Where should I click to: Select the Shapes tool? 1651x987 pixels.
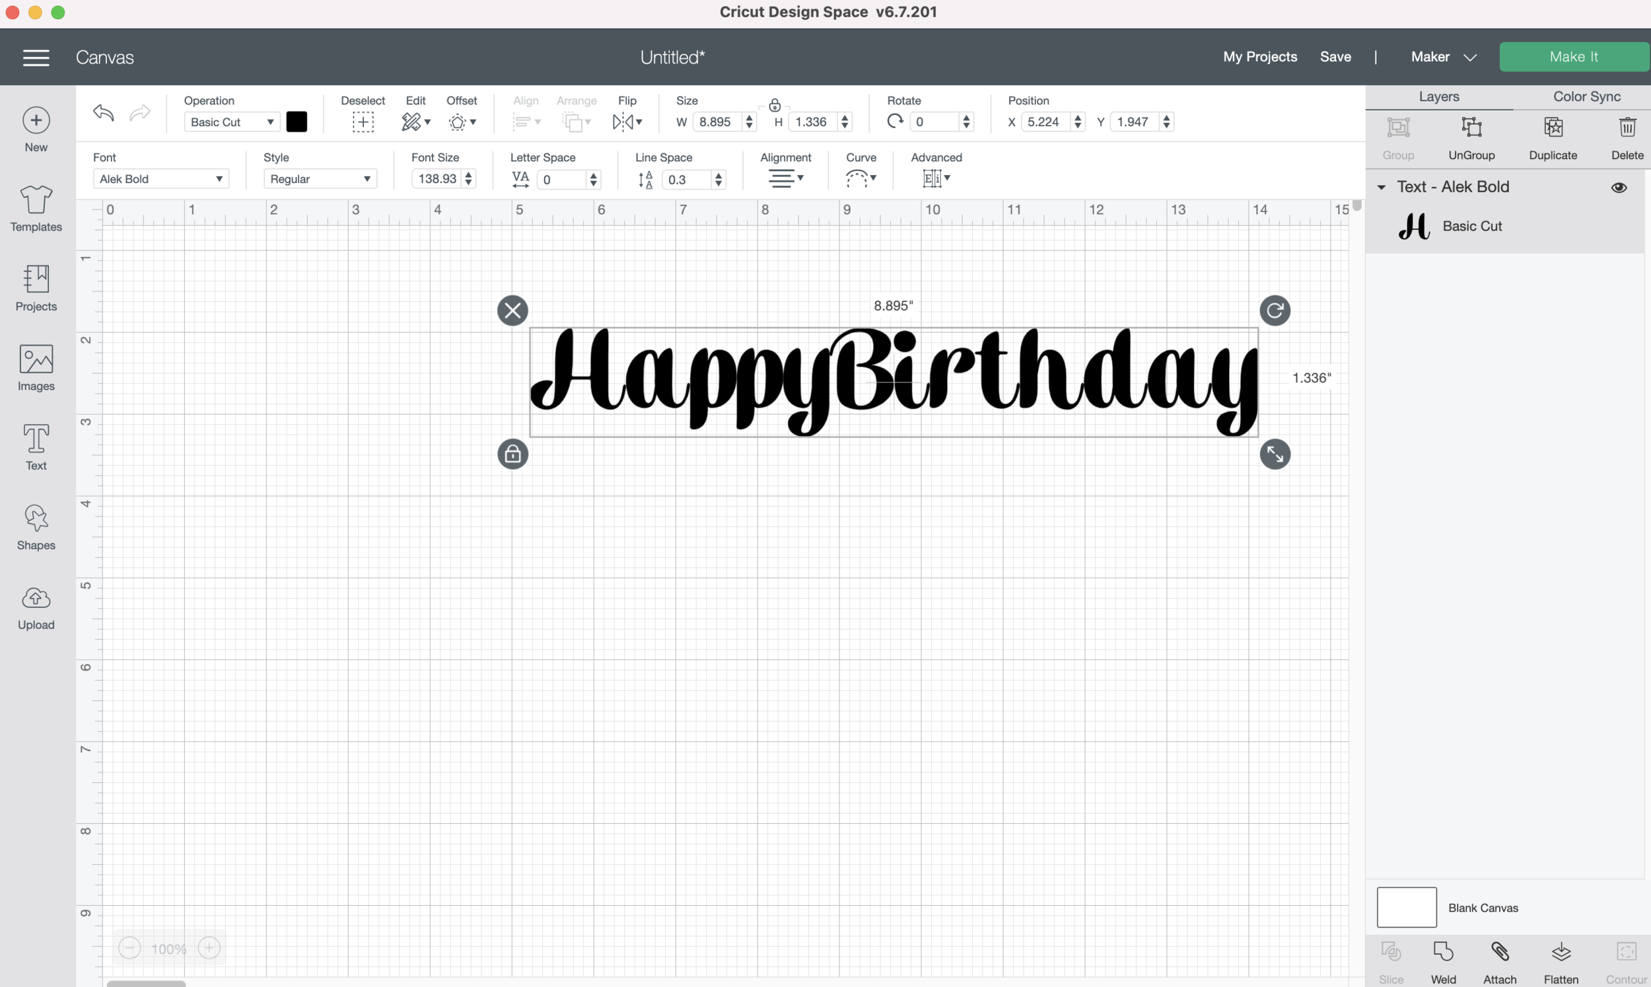(x=36, y=519)
